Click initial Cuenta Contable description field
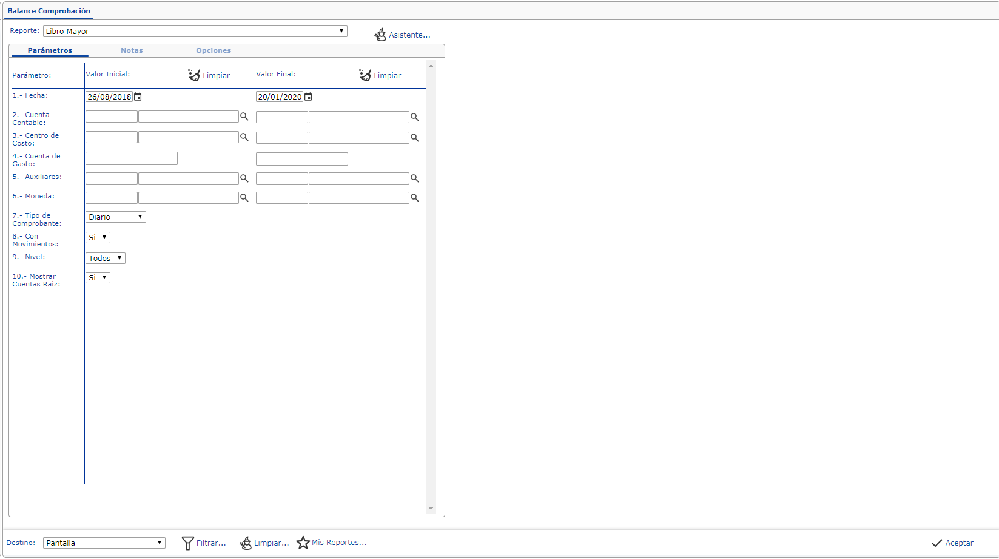999x559 pixels. pyautogui.click(x=189, y=117)
